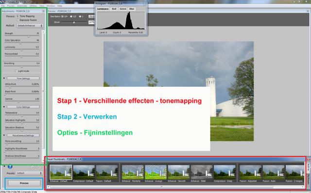Click the Color Settings header button

23,107
